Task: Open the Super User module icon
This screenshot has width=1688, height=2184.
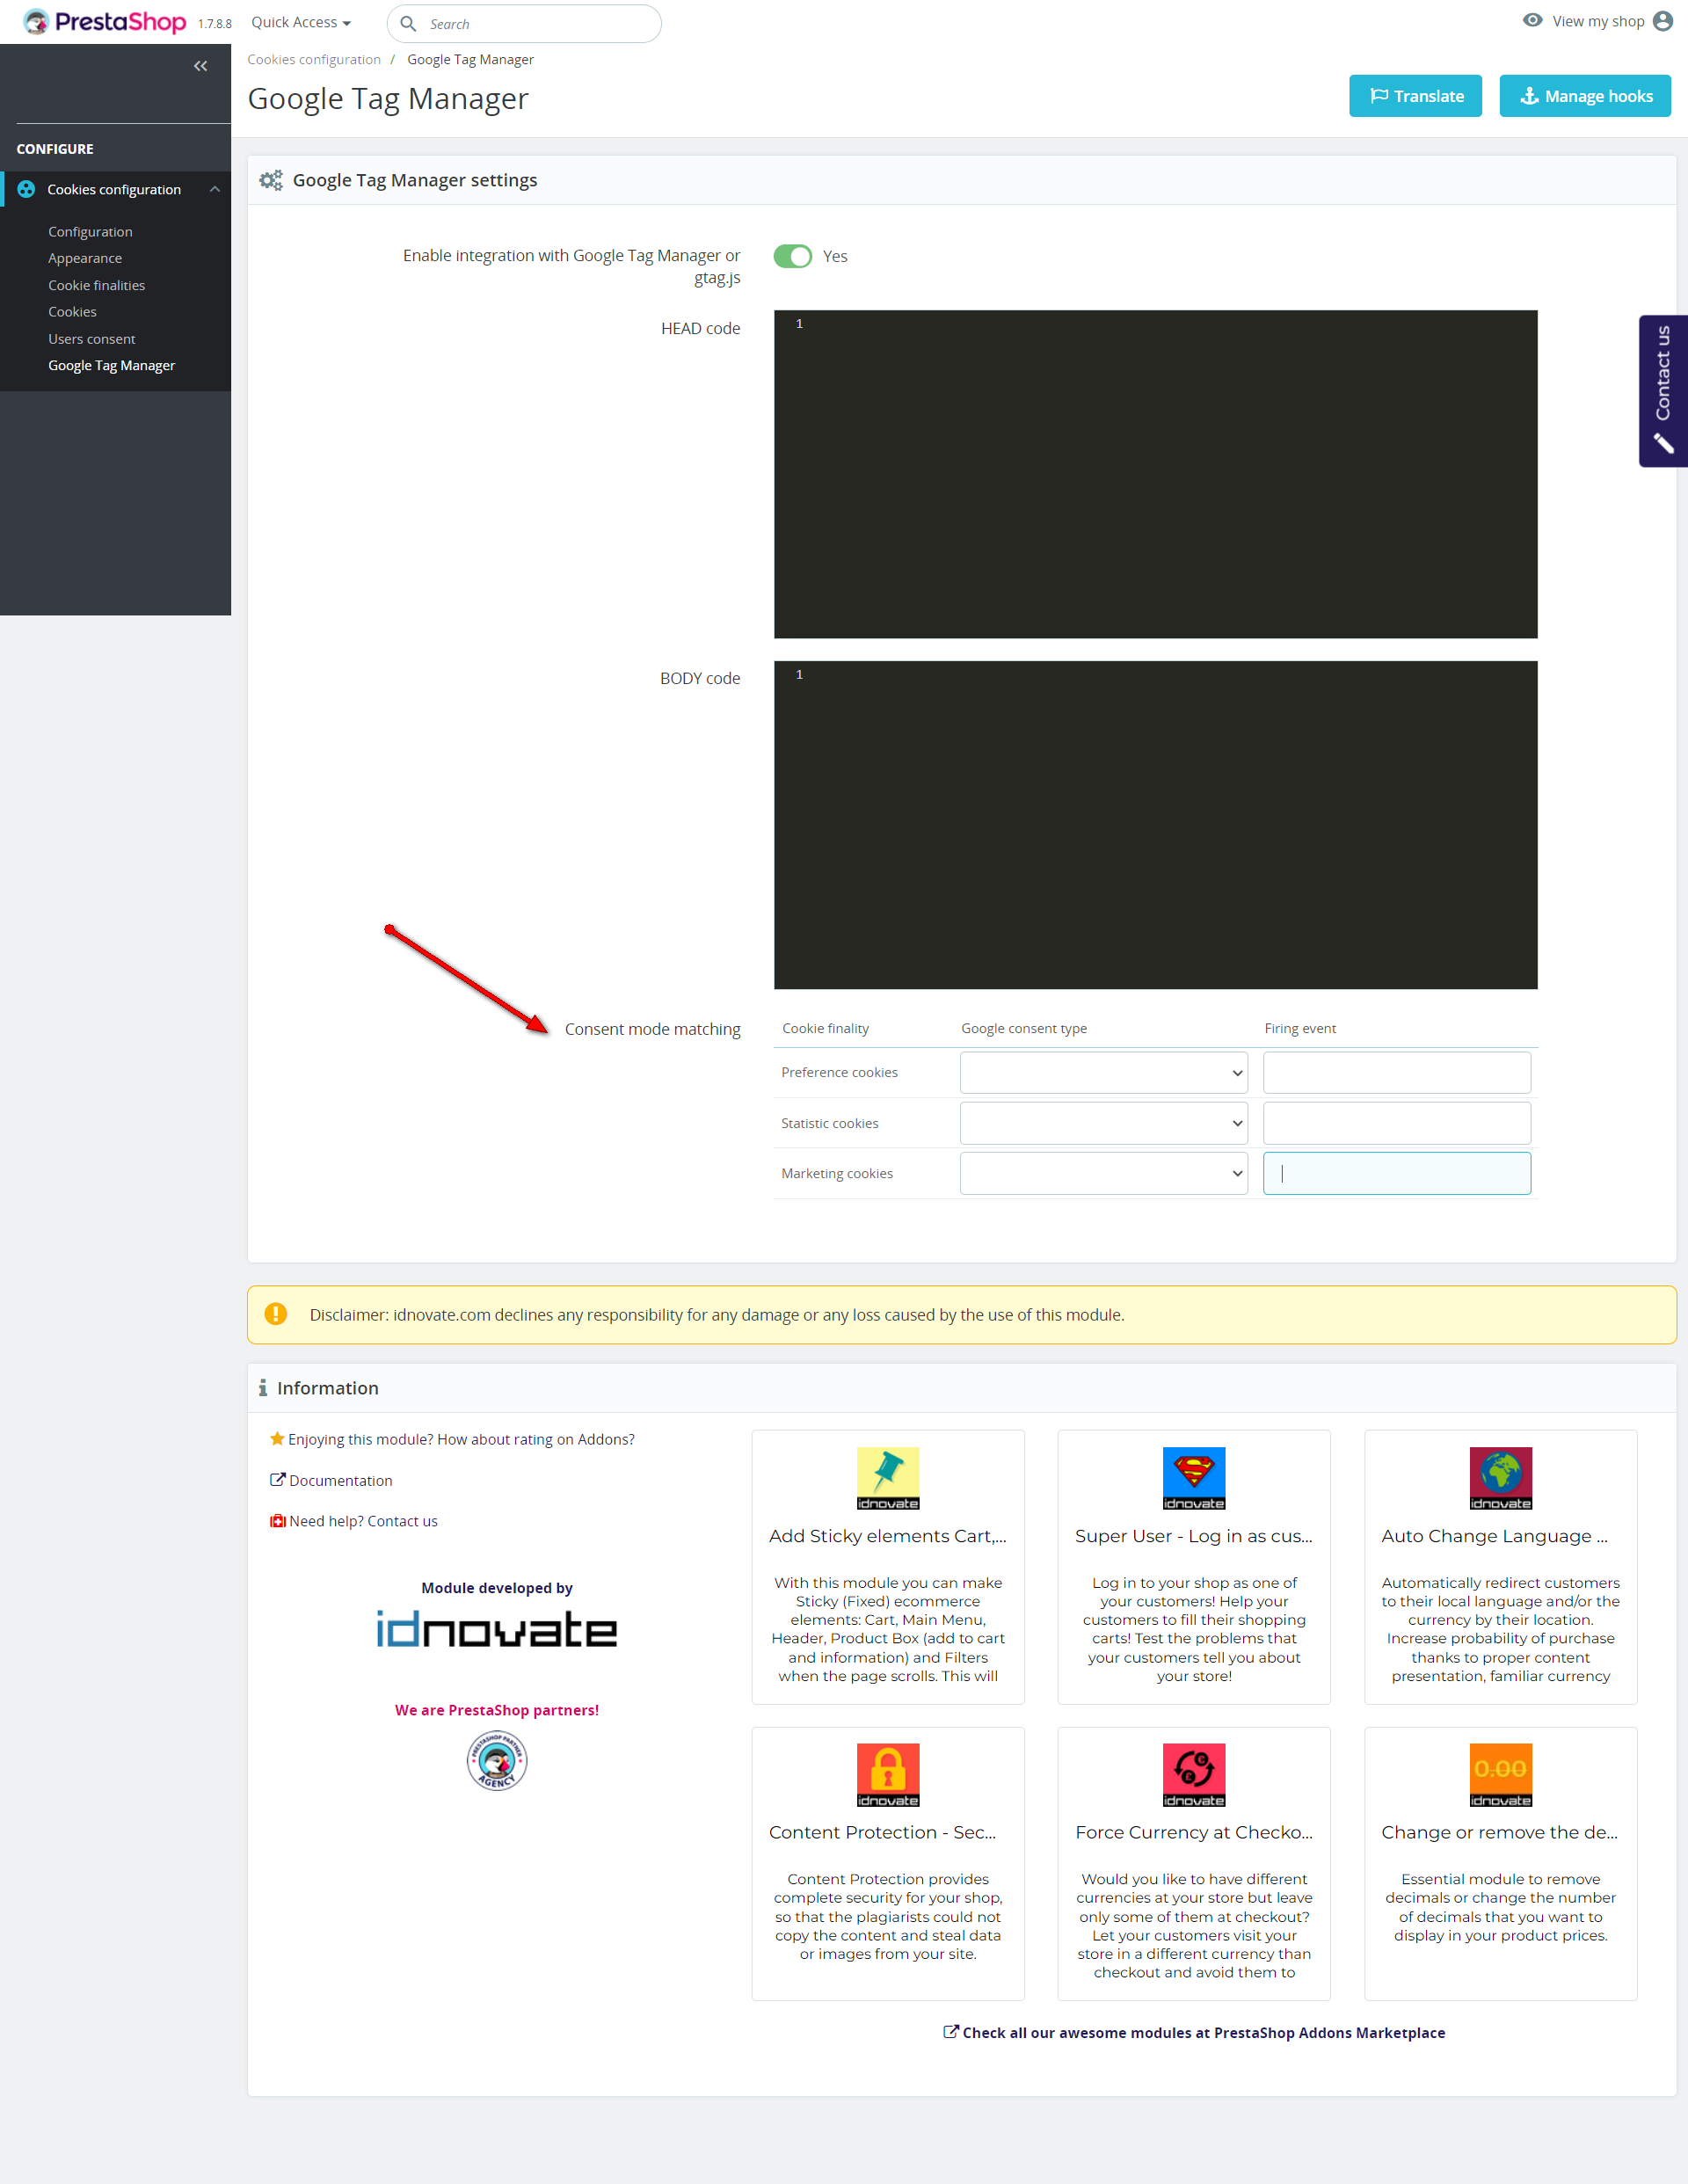Action: [x=1193, y=1477]
